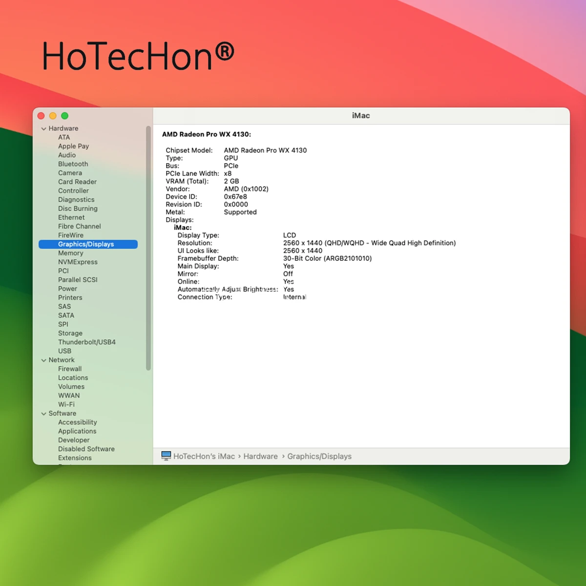Select Applications under Software
The width and height of the screenshot is (586, 586).
[77, 431]
